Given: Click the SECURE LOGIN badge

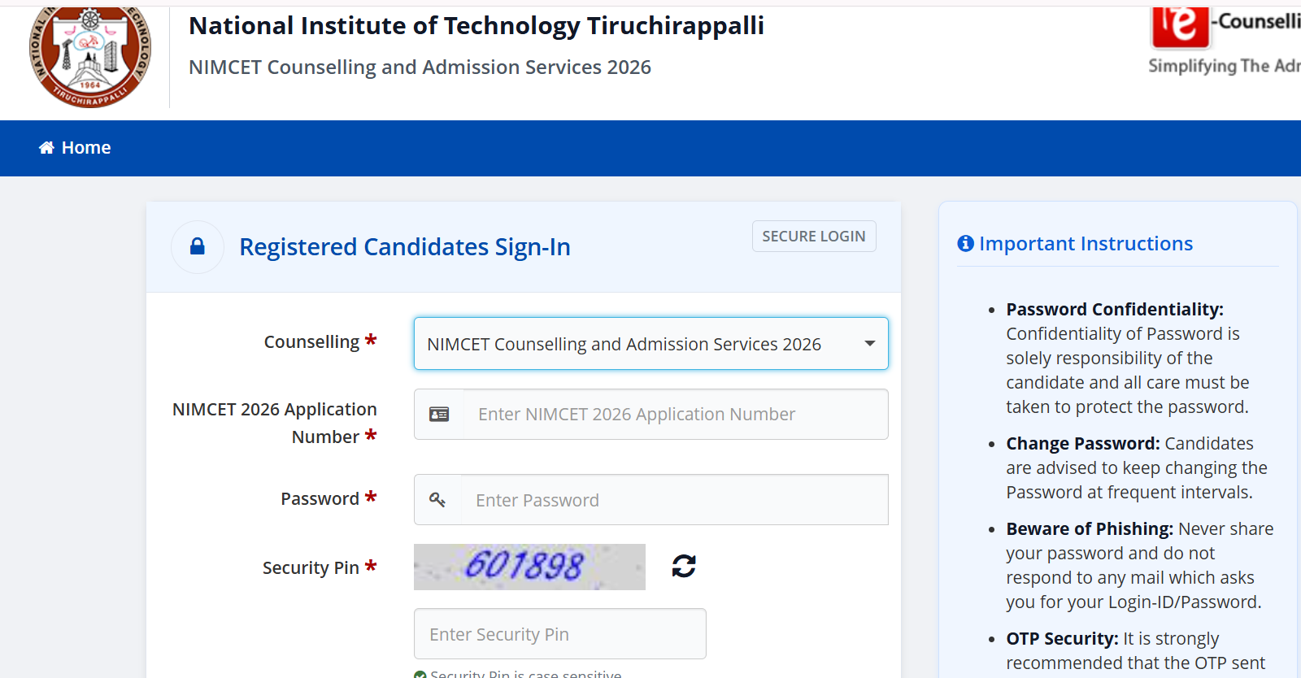Looking at the screenshot, I should tap(814, 237).
